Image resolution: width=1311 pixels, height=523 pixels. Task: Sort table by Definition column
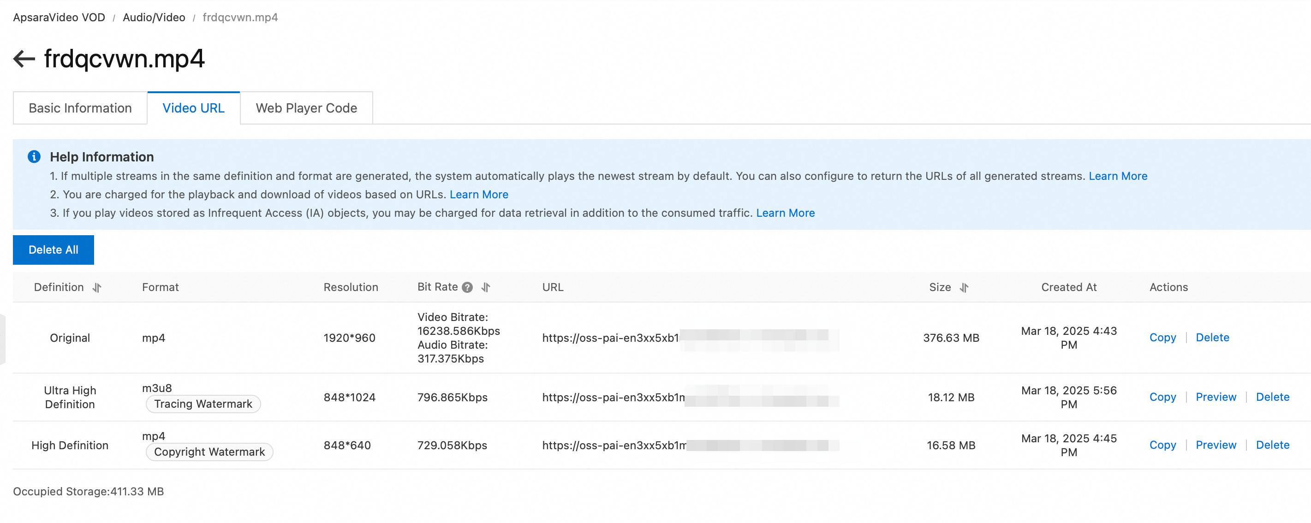(97, 287)
